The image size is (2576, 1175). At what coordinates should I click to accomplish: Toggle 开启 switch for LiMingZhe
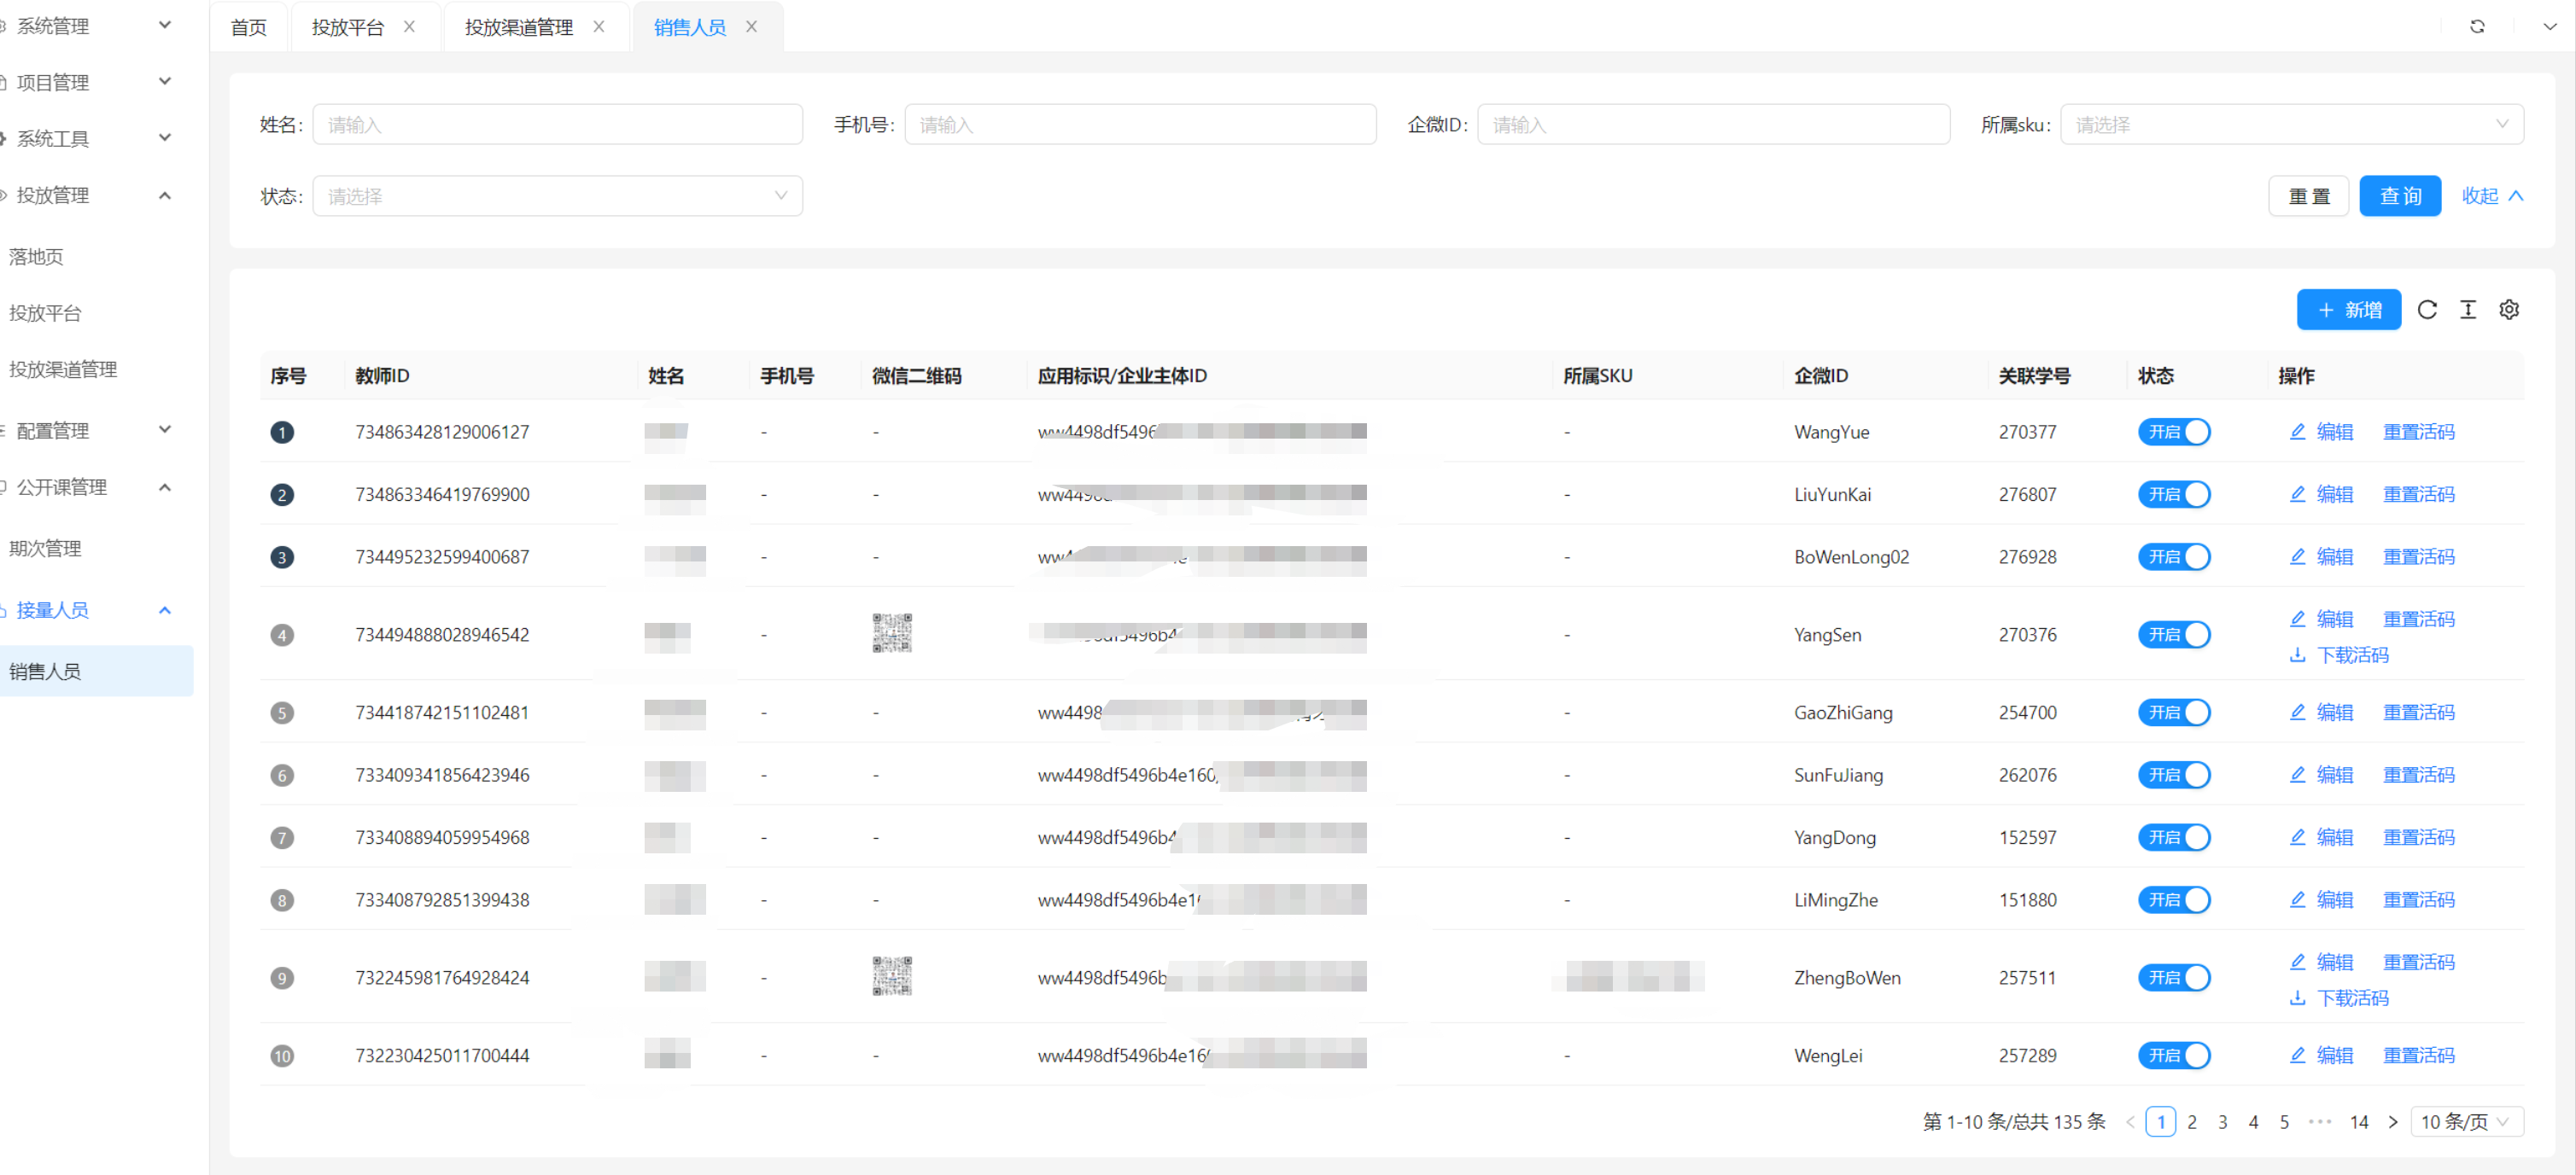[x=2174, y=899]
